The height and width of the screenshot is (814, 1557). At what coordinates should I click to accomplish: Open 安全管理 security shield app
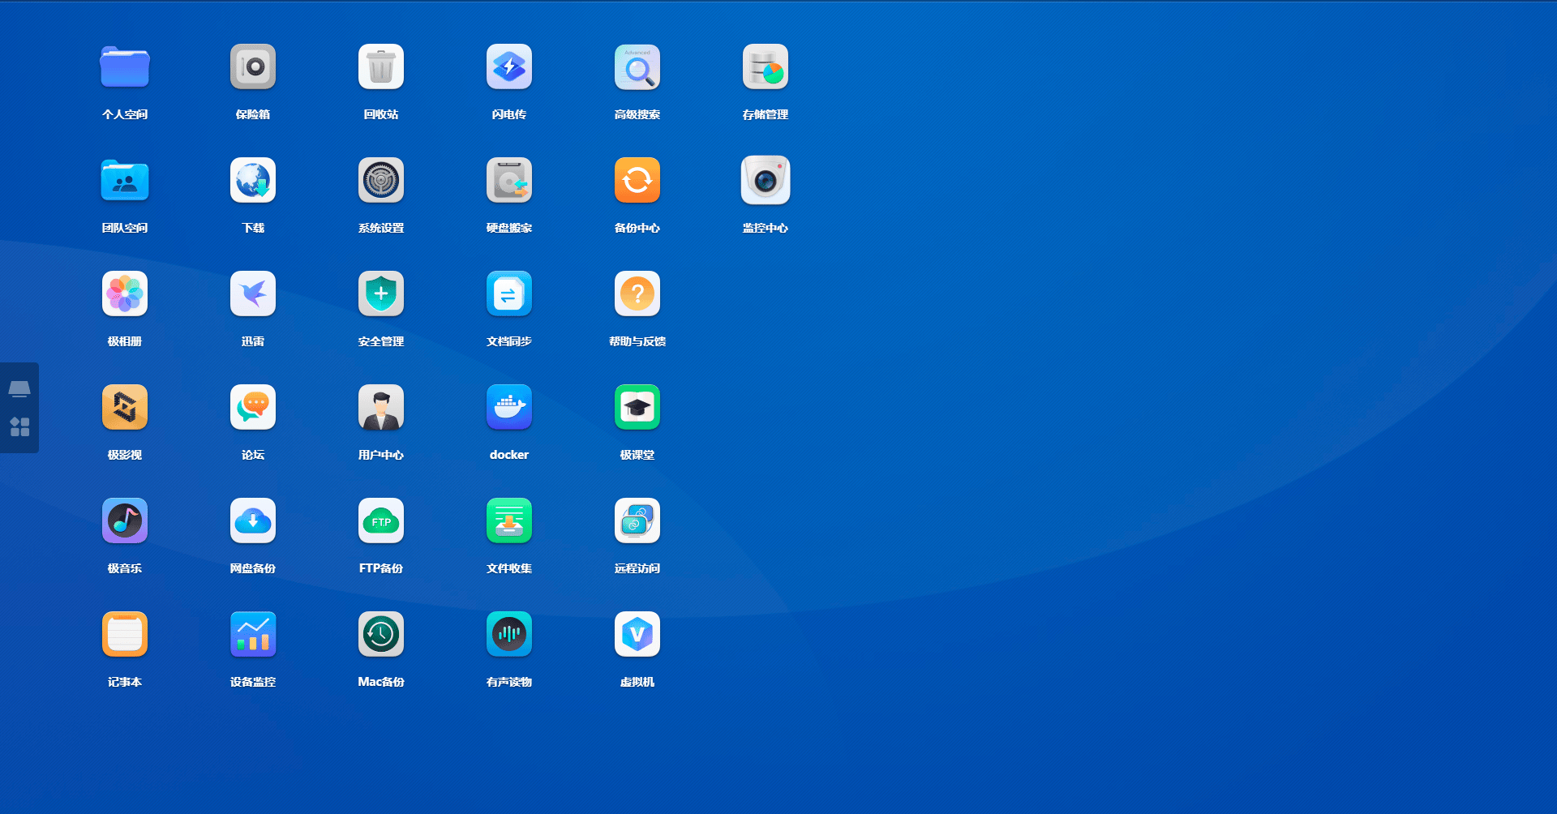click(x=381, y=293)
